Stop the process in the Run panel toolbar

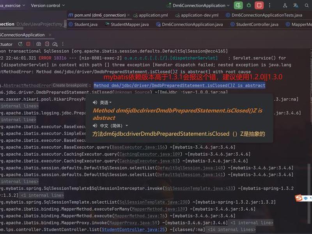point(28,44)
